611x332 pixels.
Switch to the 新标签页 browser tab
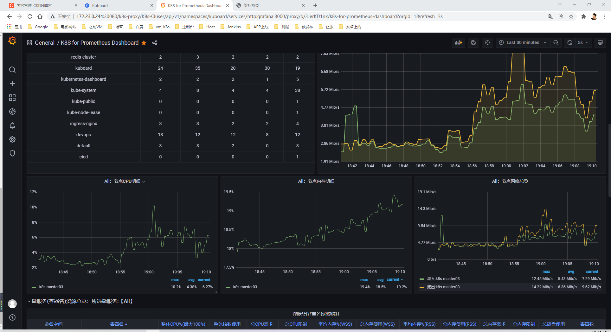click(x=271, y=5)
